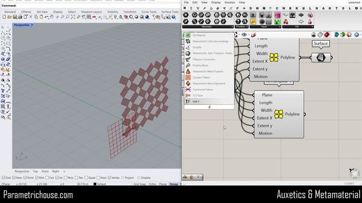
Task: Toggle Ortho in Rhino status bar
Action: point(152,184)
